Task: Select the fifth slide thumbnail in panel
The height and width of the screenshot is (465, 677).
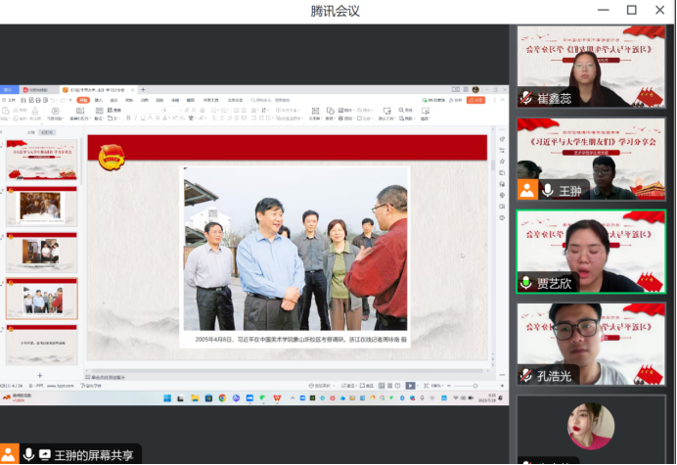Action: point(42,345)
